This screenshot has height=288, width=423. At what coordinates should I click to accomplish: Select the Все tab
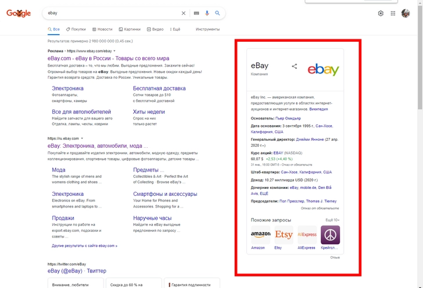(x=54, y=29)
